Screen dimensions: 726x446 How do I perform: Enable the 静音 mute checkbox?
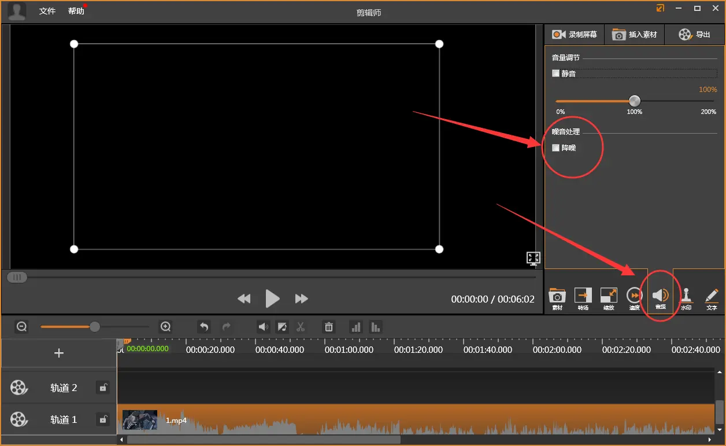tap(556, 73)
